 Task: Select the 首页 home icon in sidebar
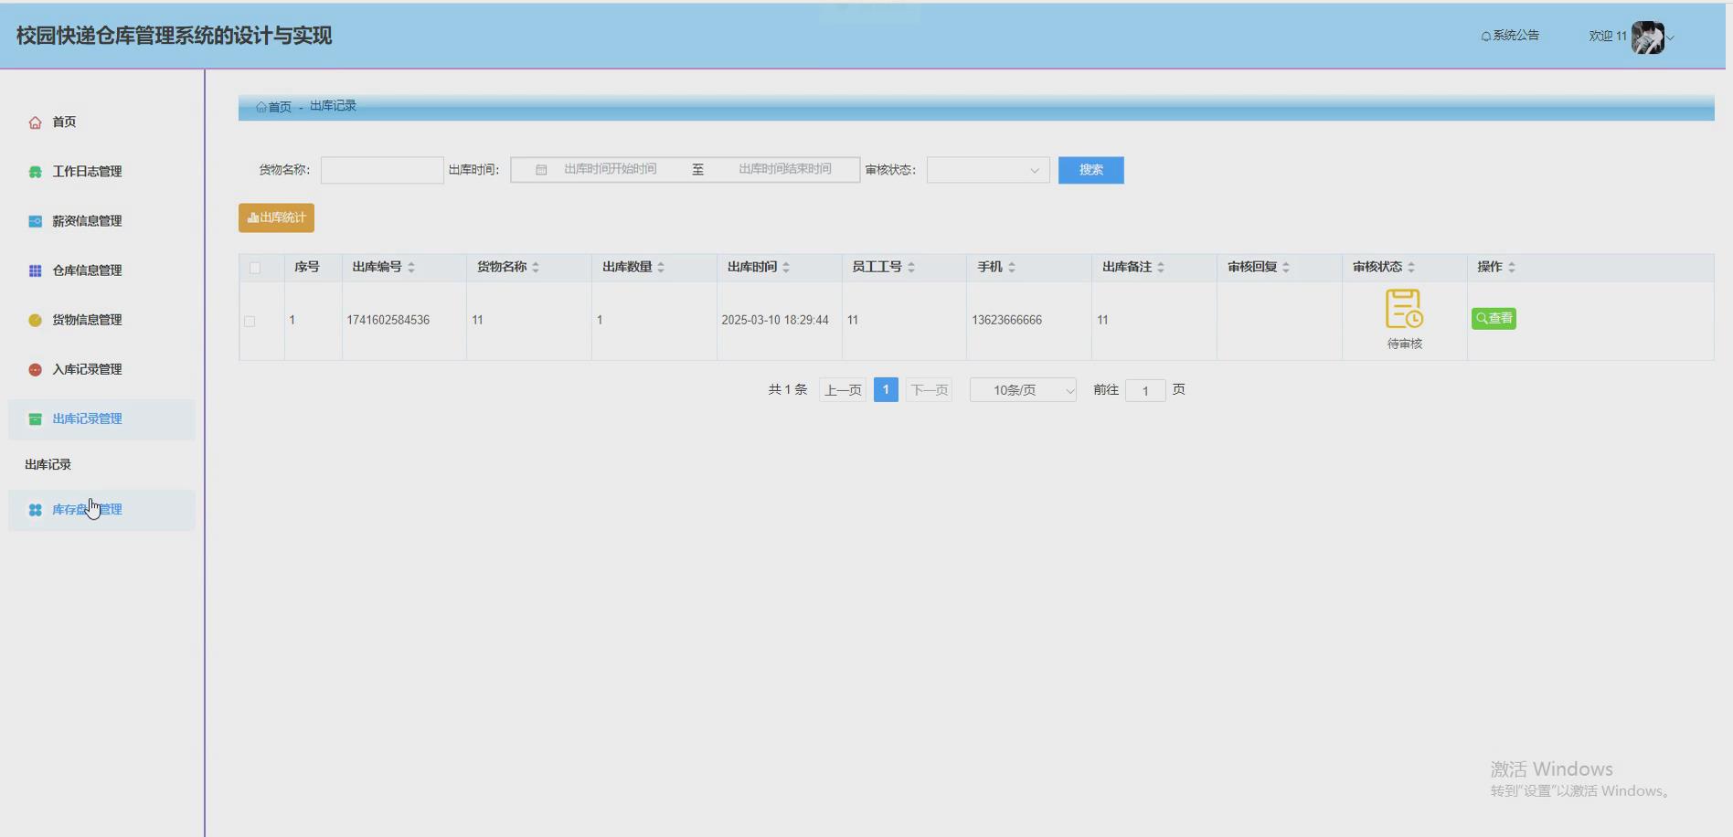coord(35,122)
